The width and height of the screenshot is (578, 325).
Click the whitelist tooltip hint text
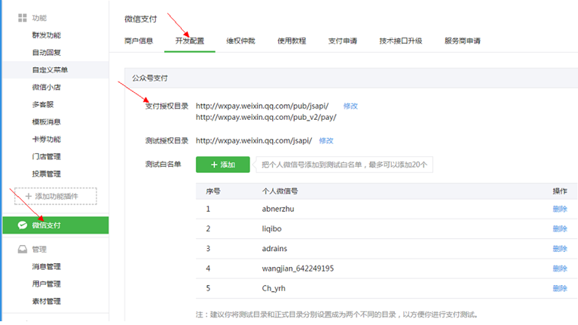pyautogui.click(x=344, y=164)
